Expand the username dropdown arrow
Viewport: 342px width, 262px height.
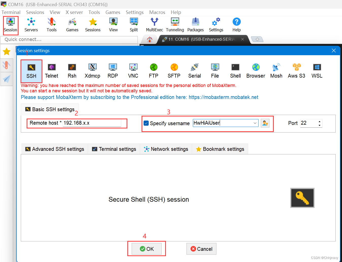coord(255,123)
